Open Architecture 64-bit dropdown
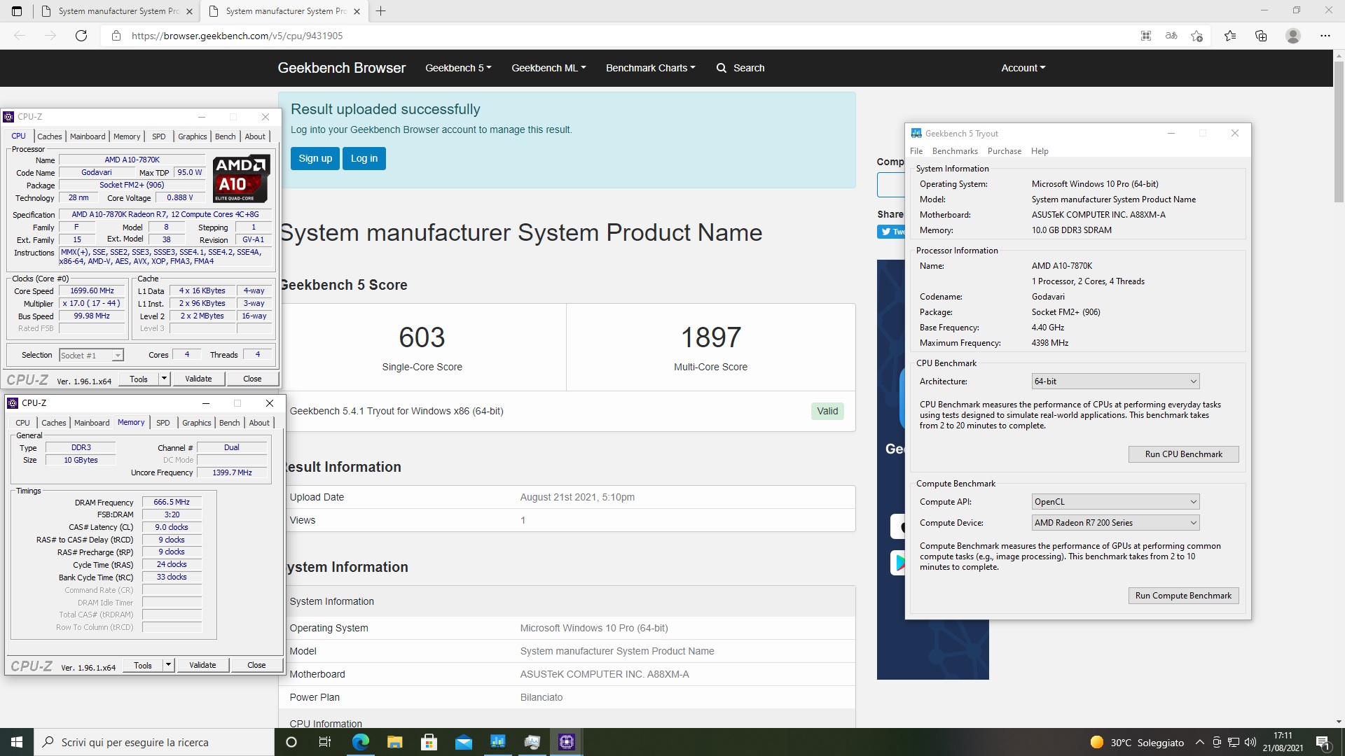Viewport: 1345px width, 756px height. tap(1115, 381)
